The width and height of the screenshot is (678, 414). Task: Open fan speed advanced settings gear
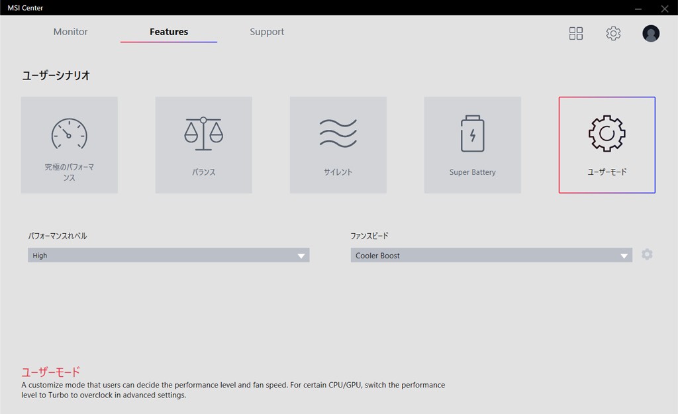pyautogui.click(x=647, y=254)
